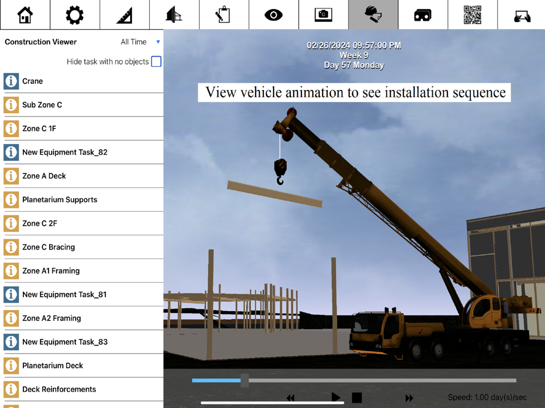
Task: Open info icon for Zone A1 Framing
Action: [x=11, y=270]
